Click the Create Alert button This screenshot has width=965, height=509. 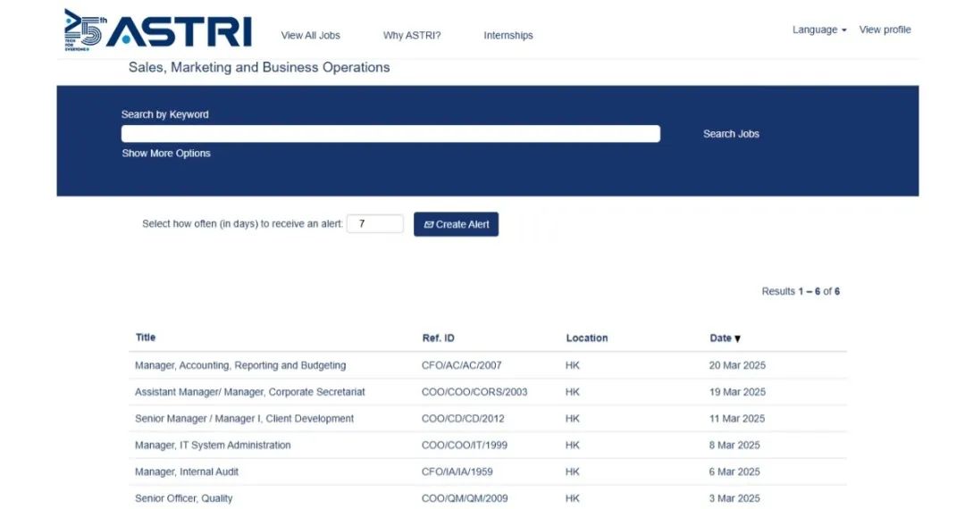[x=456, y=224]
